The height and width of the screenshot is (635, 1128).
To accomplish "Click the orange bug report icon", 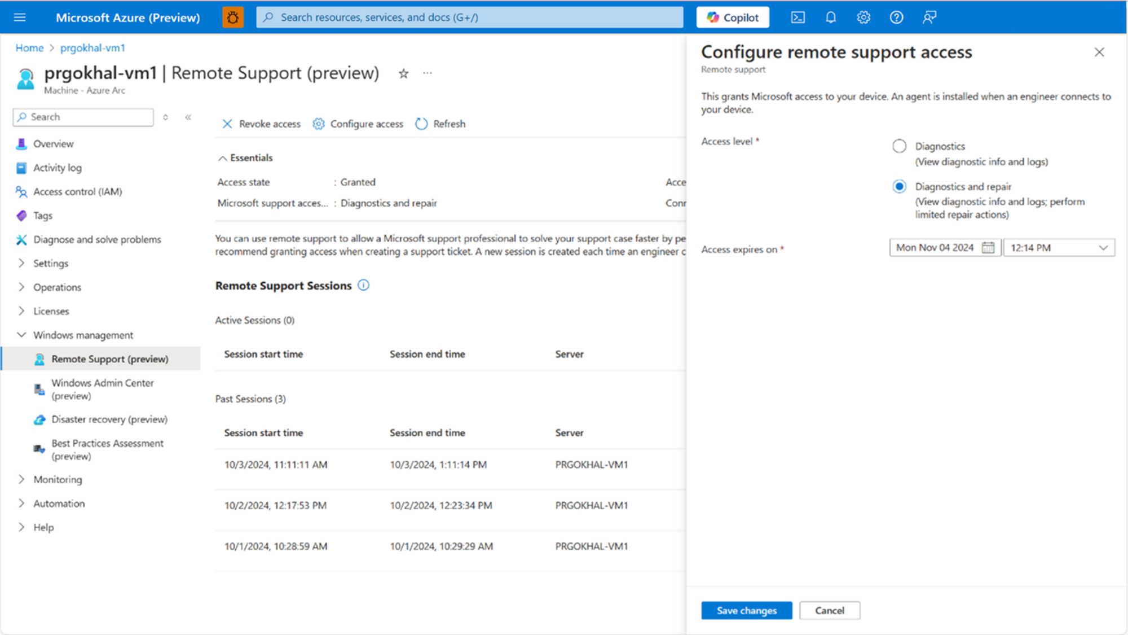I will [233, 17].
